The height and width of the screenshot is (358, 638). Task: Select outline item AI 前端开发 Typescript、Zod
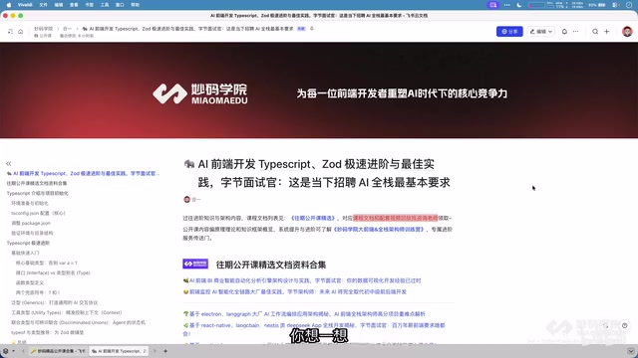83,173
